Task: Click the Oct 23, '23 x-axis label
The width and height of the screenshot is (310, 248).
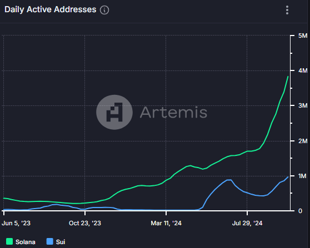Action: pos(85,223)
